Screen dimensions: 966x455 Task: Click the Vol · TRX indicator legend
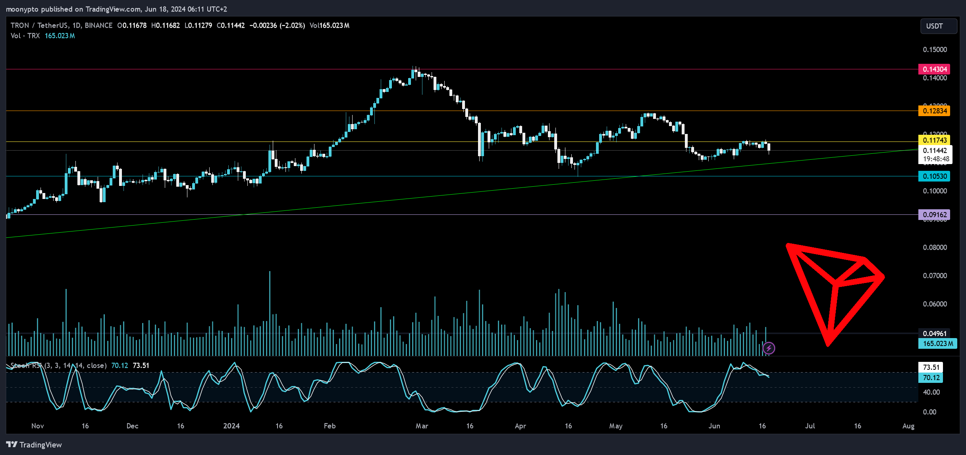(42, 36)
